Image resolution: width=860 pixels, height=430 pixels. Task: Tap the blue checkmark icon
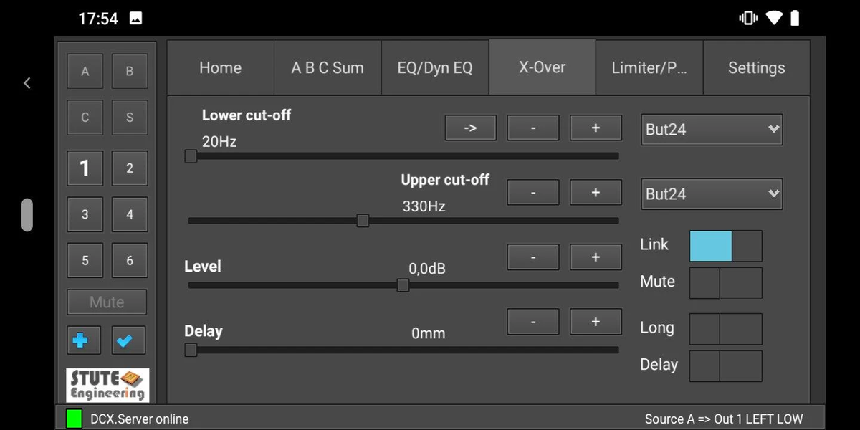(x=128, y=340)
